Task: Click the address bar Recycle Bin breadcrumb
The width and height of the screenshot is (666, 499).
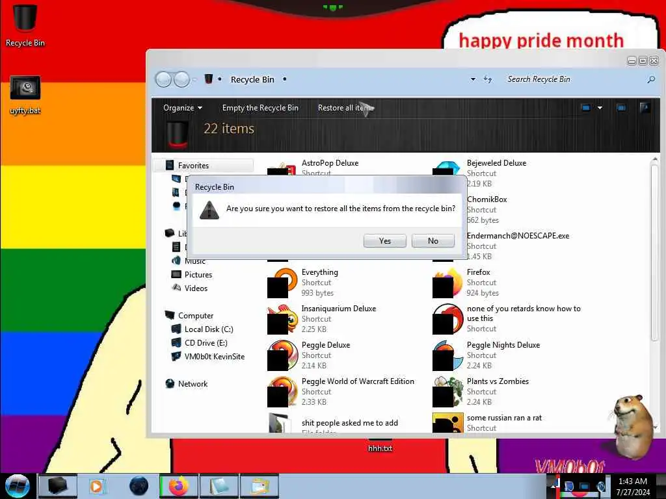Action: click(x=252, y=79)
